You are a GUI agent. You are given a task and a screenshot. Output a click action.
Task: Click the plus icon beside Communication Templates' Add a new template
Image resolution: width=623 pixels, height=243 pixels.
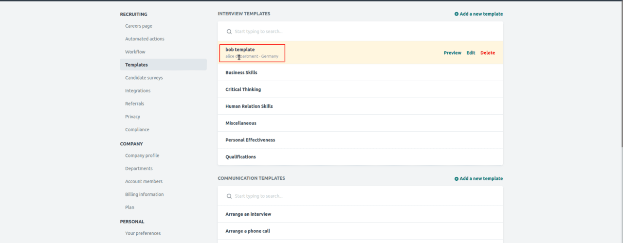(x=457, y=179)
